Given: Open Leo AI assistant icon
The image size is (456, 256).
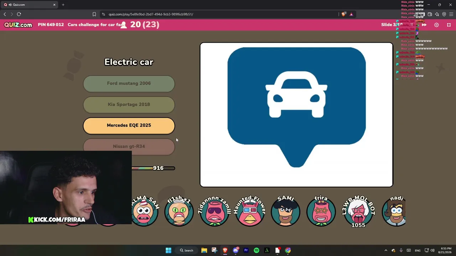Looking at the screenshot, I should 437,14.
